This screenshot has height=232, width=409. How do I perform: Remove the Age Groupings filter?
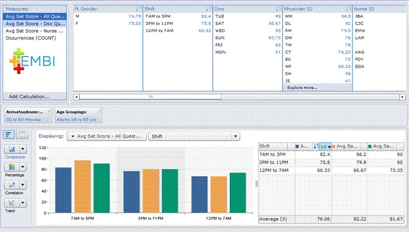point(99,111)
